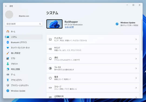This screenshot has height=102, width=146.
Task: Open フォーカス settings card
Action: [93, 68]
